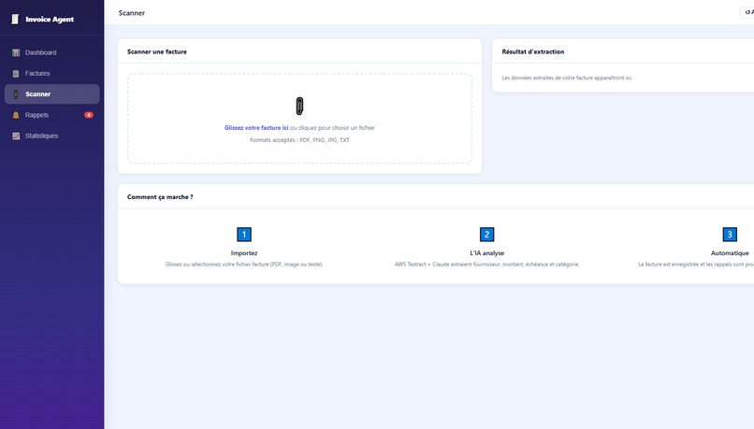Click the "Importez" step title

click(x=244, y=253)
